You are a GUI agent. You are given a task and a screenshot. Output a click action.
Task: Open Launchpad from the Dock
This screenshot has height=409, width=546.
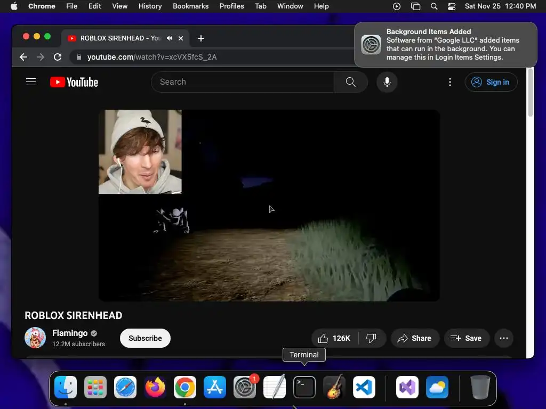(x=95, y=387)
